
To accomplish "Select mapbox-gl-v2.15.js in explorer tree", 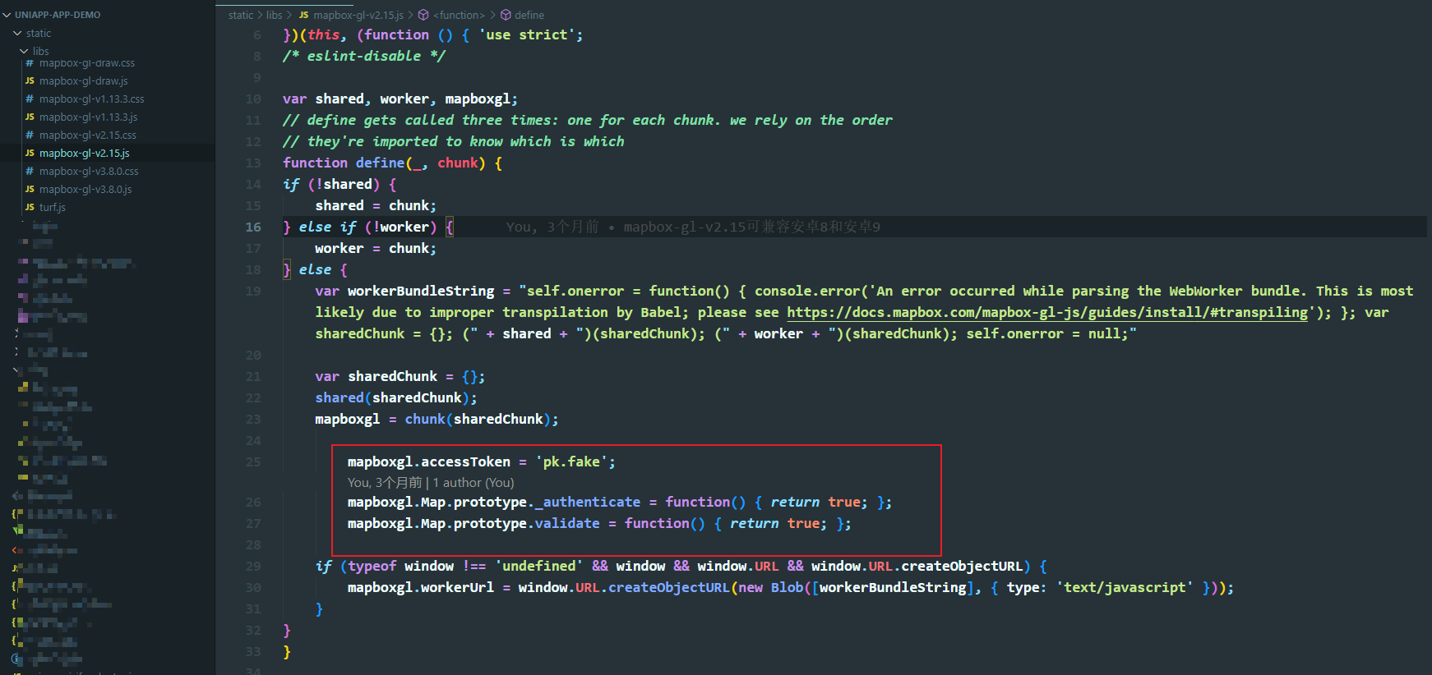I will 84,153.
